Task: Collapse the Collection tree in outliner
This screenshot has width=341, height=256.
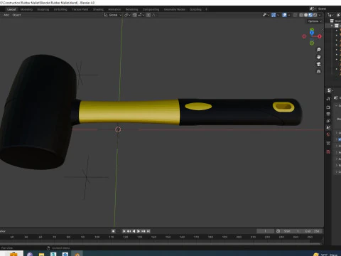Action: pyautogui.click(x=332, y=26)
